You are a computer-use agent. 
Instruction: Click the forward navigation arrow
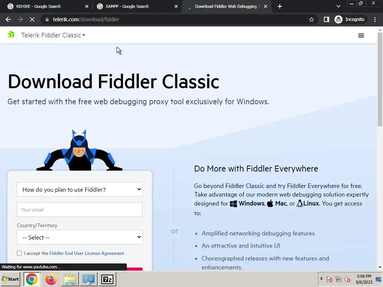tap(20, 19)
